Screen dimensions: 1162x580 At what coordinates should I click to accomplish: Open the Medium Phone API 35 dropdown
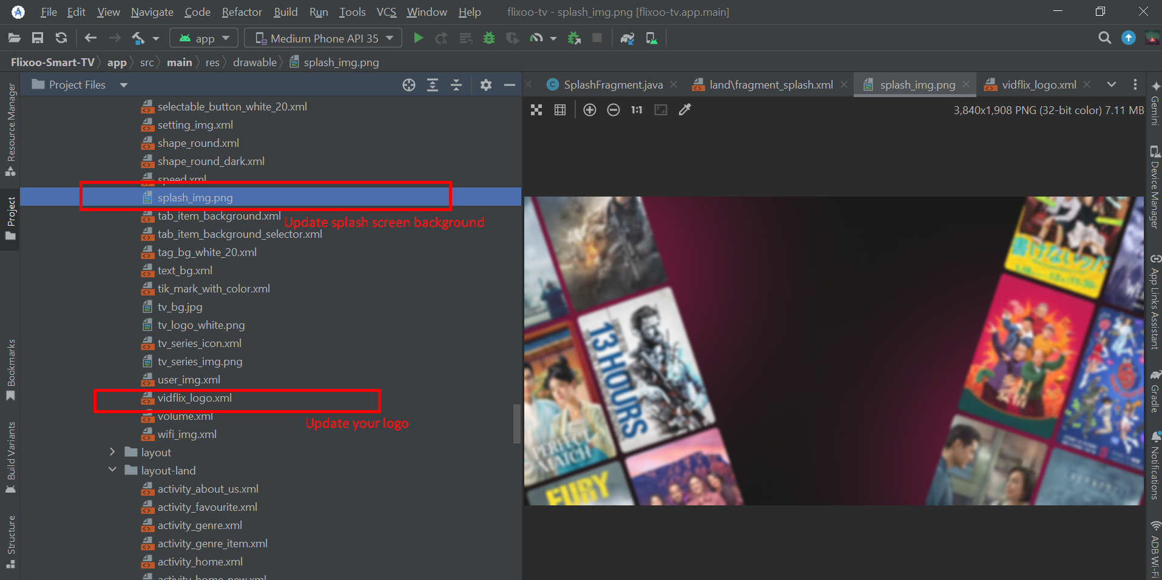click(323, 38)
